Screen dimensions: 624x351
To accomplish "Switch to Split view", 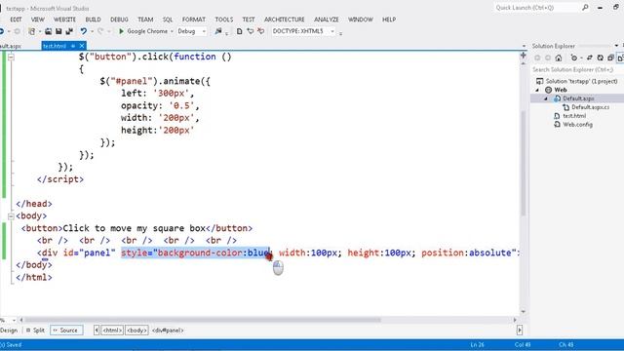I will tap(35, 331).
